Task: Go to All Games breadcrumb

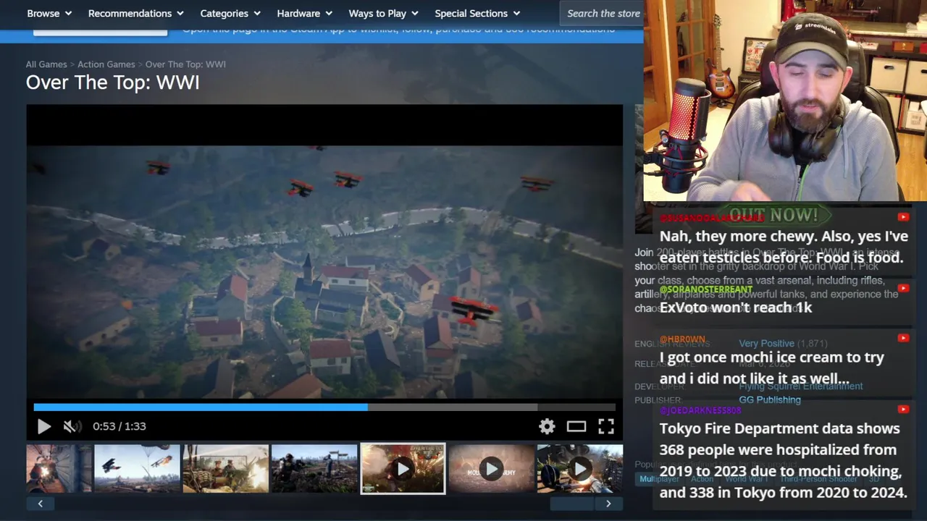Action: click(x=46, y=64)
